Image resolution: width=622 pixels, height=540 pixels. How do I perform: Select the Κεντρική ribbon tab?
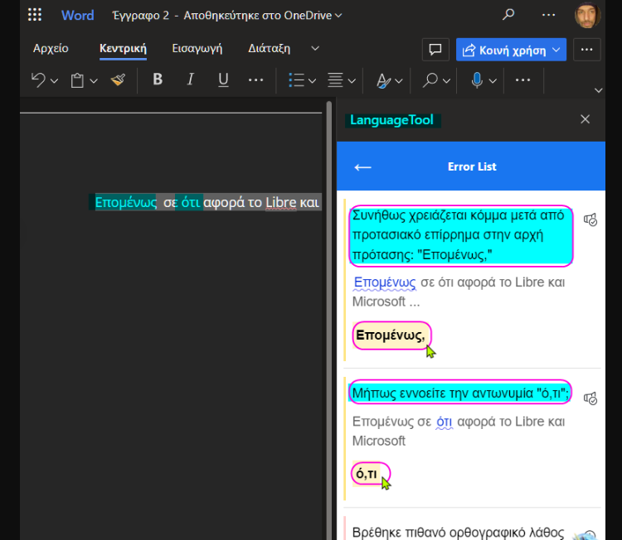pyautogui.click(x=123, y=48)
